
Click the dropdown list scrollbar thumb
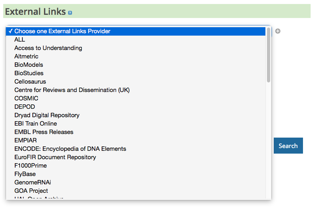(x=269, y=55)
